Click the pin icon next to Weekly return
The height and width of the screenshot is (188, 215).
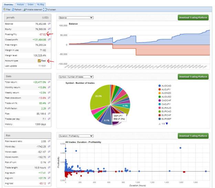49,93
